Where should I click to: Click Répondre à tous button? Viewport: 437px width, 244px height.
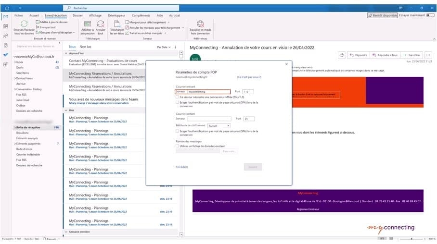(385, 55)
